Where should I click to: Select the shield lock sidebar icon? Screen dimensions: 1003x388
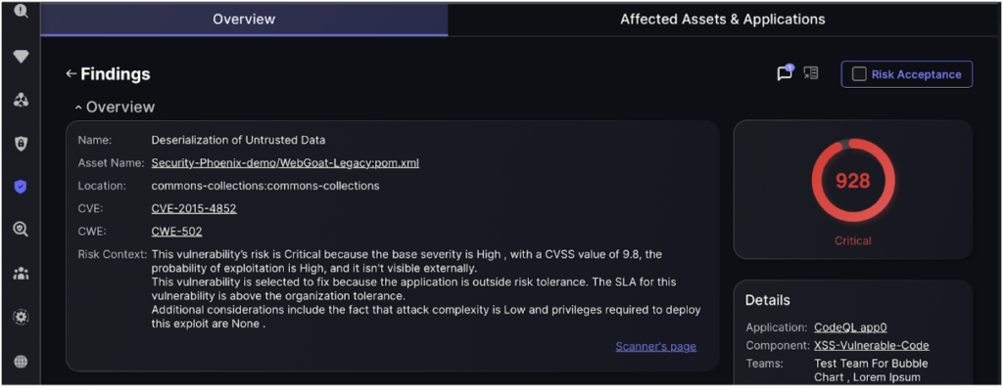(x=21, y=144)
